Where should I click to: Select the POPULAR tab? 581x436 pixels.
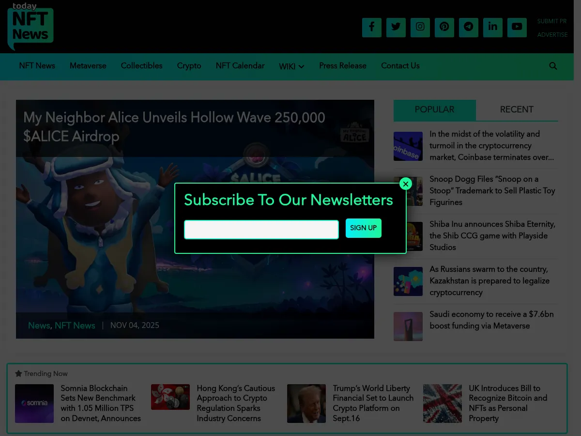point(434,109)
